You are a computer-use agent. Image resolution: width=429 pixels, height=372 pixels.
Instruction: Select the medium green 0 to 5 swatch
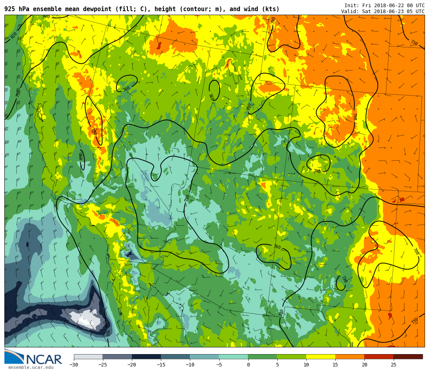click(x=263, y=356)
